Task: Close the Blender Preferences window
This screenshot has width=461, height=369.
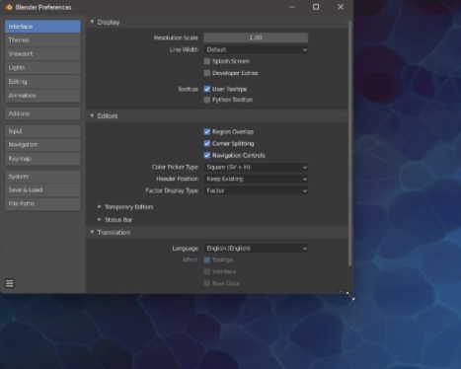Action: pos(341,7)
